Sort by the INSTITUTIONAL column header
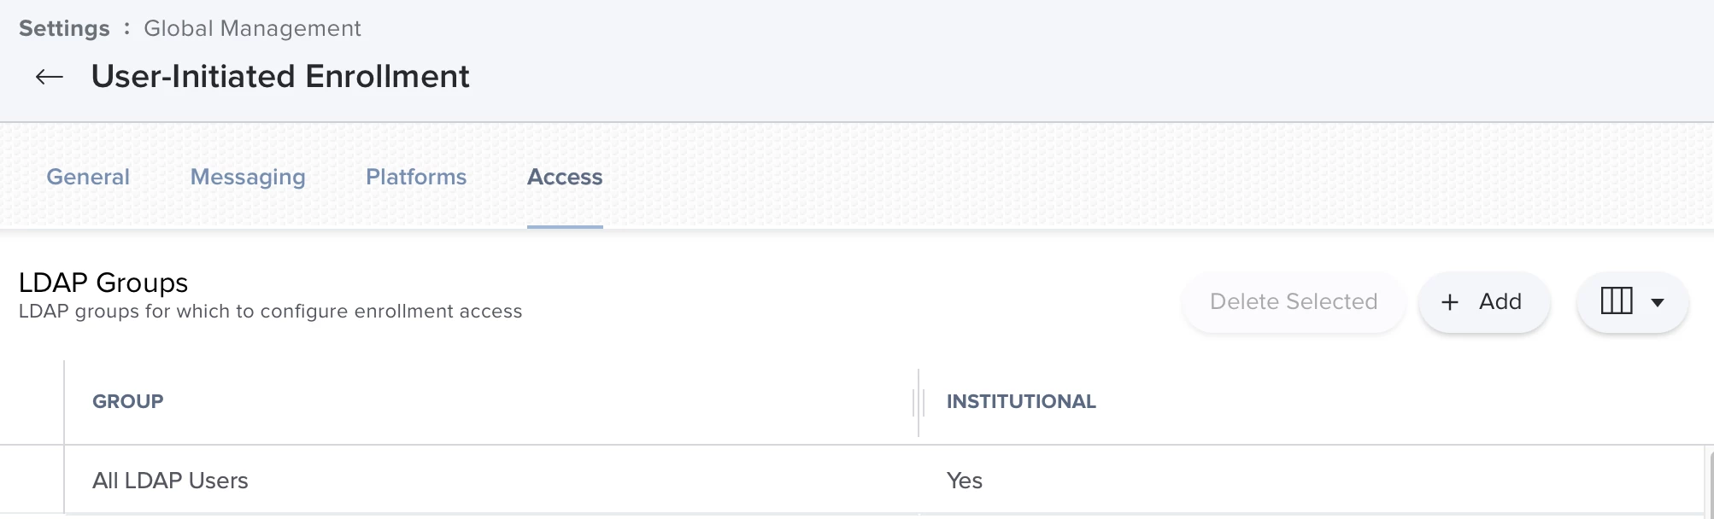Screen dimensions: 1714x519 1021,401
